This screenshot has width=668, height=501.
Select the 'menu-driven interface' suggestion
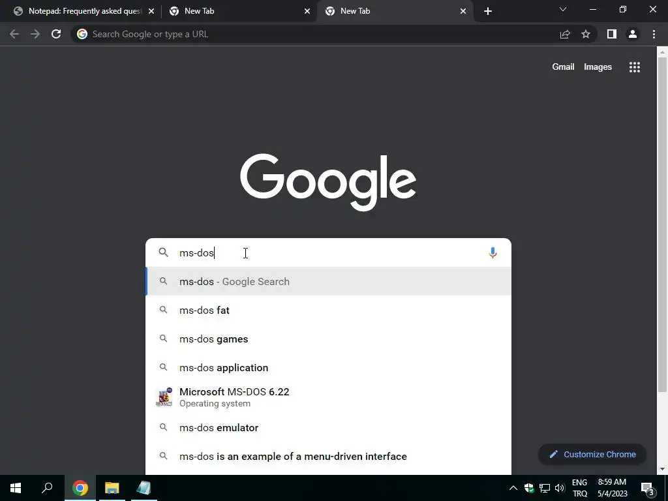pos(328,456)
